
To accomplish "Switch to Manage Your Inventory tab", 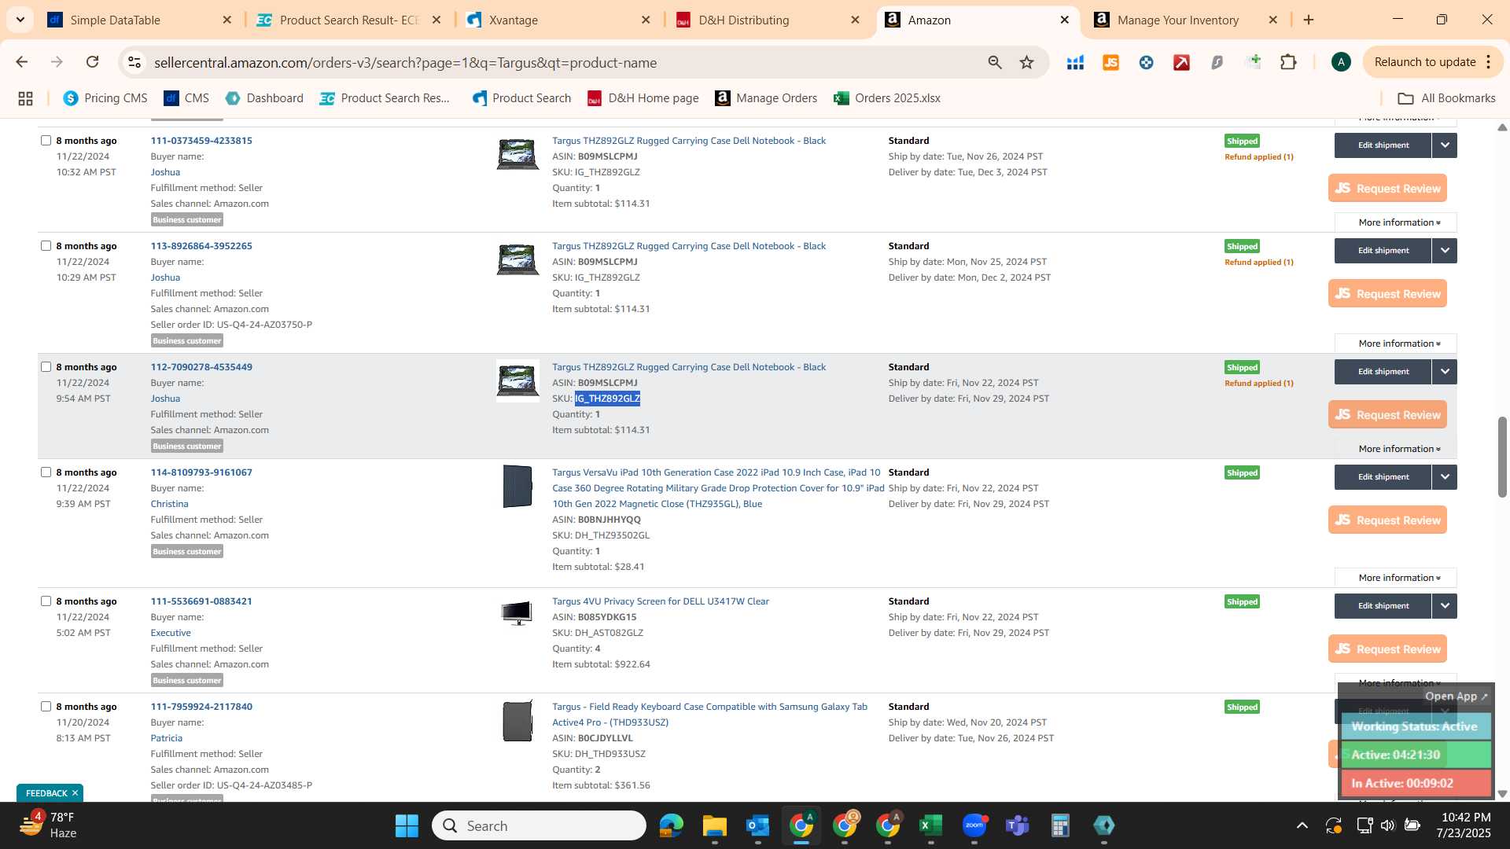I will pos(1177,20).
